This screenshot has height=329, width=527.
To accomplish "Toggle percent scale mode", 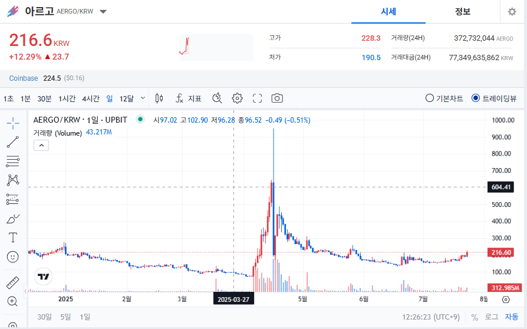I will [475, 317].
